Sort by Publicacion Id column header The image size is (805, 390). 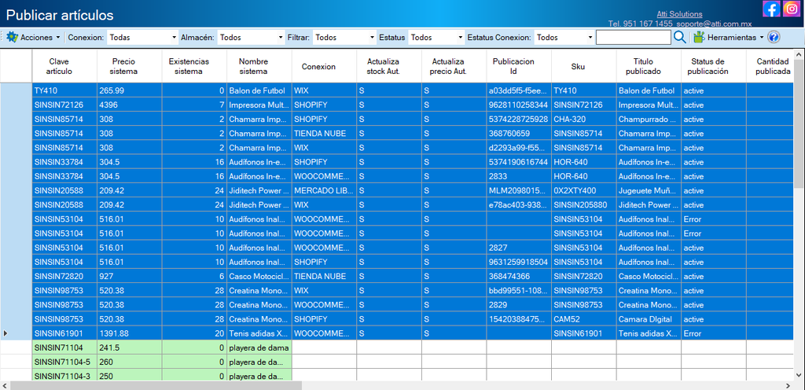tap(519, 66)
